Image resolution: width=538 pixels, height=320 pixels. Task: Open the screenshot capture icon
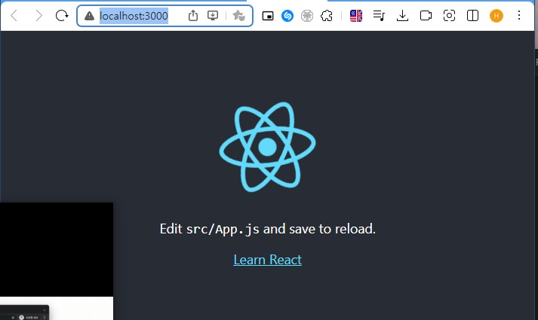tap(449, 16)
